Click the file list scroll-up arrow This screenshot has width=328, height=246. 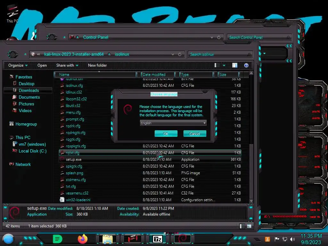click(x=251, y=73)
